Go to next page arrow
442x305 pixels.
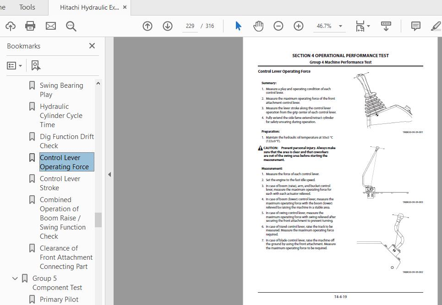pyautogui.click(x=168, y=26)
